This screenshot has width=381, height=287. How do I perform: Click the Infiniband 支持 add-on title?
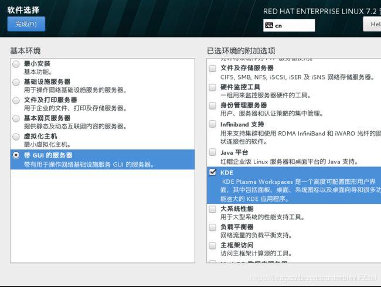click(x=242, y=124)
